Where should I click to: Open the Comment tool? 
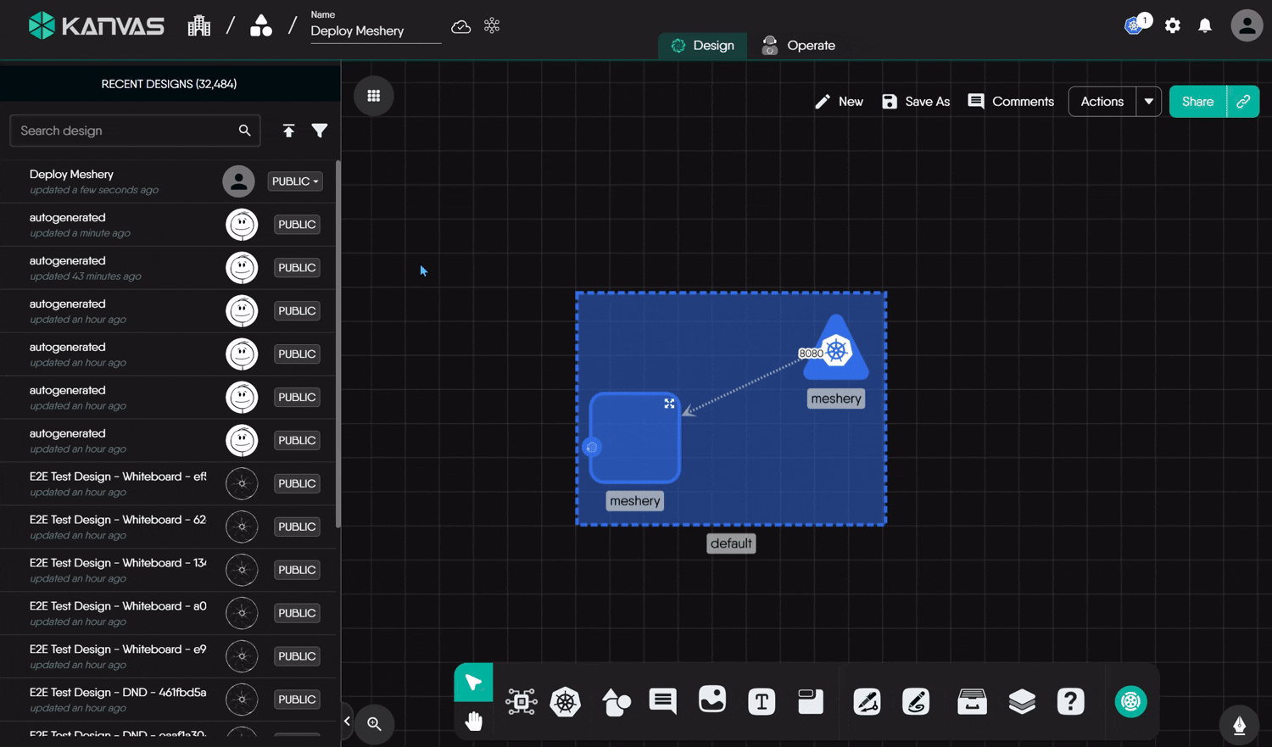pyautogui.click(x=662, y=701)
